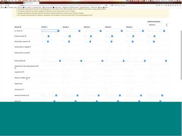The height and width of the screenshot is (136, 182).
Task: Open Most Likely Location dropdown for Nodule 4
Action: coord(109,42)
